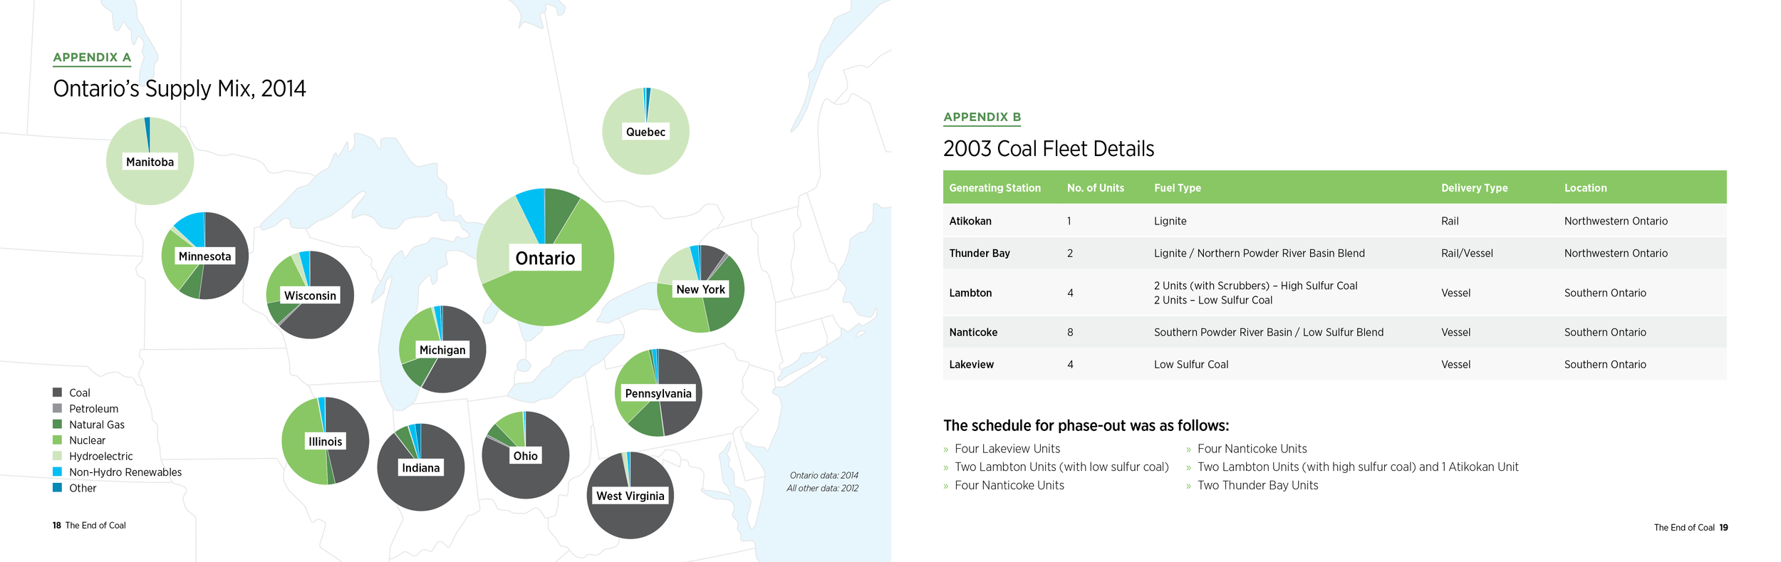
Task: Click the Natural Gas legend color square
Action: coord(57,424)
